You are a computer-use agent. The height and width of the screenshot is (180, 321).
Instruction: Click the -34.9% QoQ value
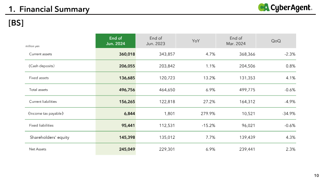289,114
